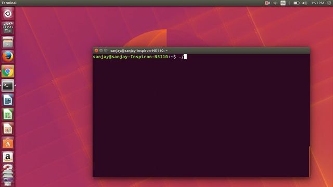The width and height of the screenshot is (333, 187).
Task: Click the green sanjay@sanjay-Inspiron-N5110 prompt text
Action: pos(131,57)
